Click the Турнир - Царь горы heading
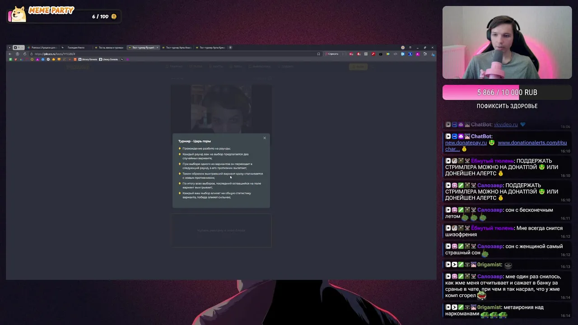 tap(195, 141)
